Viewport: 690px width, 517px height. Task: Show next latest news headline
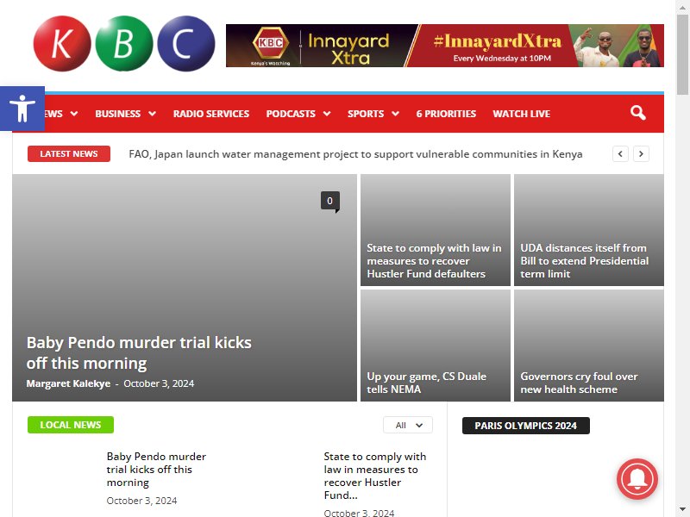pos(641,154)
